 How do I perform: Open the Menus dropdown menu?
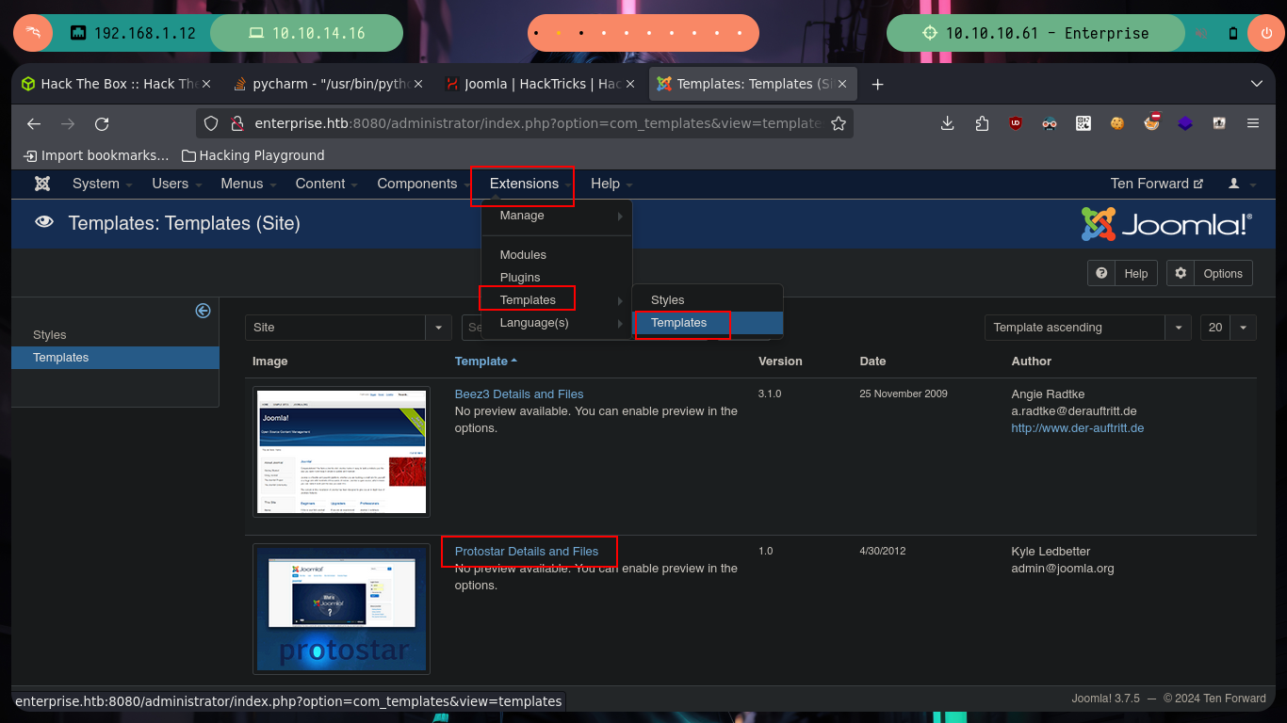click(x=248, y=184)
